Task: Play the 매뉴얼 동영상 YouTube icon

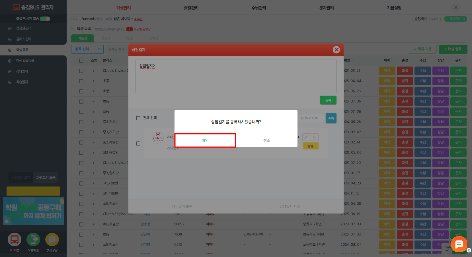Action: coord(130,29)
